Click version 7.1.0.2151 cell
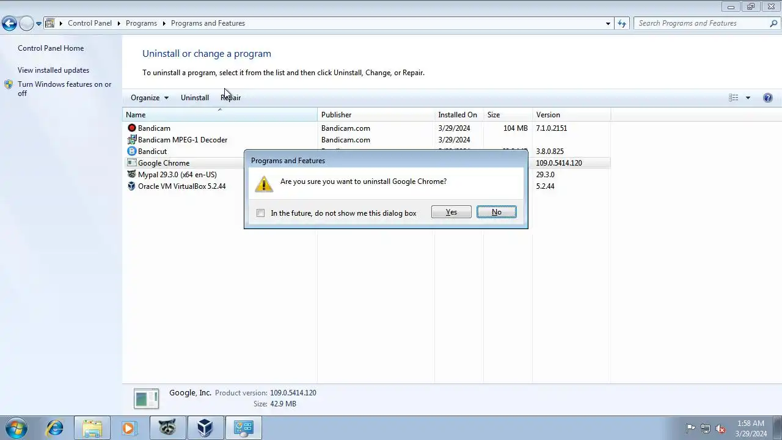 [552, 128]
